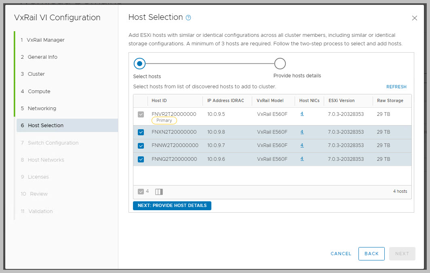Screen dimensions: 430x273
Task: View Host NICs count for 10.0.9.6 host
Action: [302, 159]
